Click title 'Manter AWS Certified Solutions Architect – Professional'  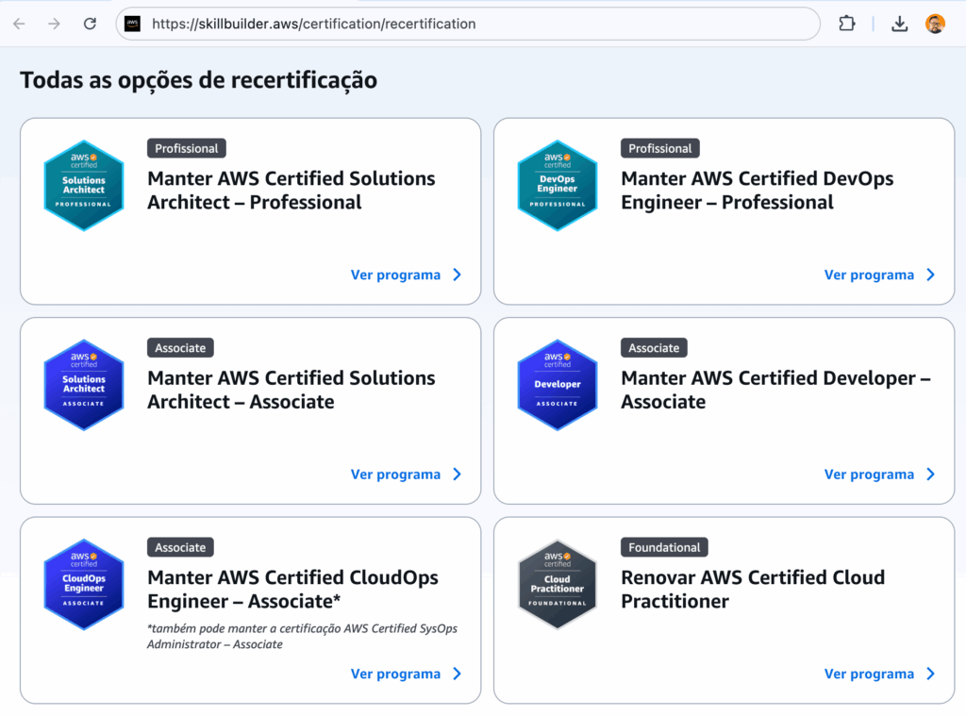291,191
